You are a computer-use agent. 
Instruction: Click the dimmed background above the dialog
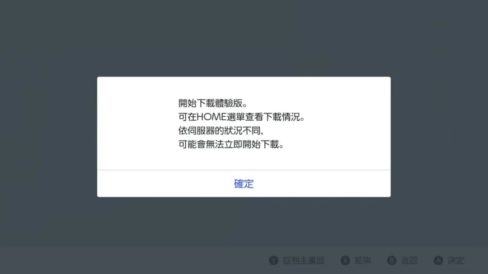point(244,37)
